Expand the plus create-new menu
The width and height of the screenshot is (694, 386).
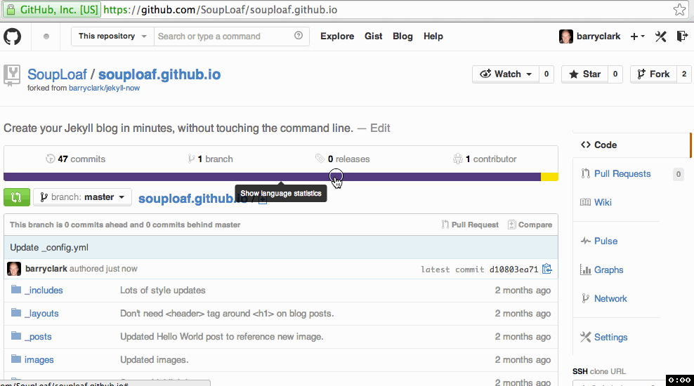click(x=637, y=36)
